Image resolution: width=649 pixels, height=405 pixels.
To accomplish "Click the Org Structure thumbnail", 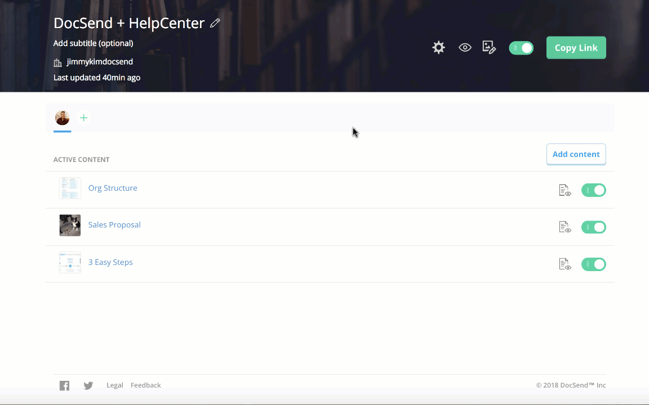I will [x=70, y=188].
